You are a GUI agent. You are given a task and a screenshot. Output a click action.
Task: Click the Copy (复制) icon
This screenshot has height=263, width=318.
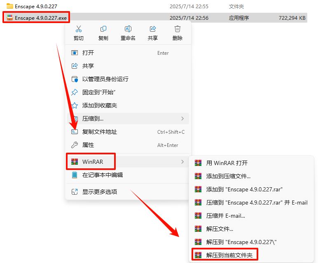pyautogui.click(x=103, y=29)
